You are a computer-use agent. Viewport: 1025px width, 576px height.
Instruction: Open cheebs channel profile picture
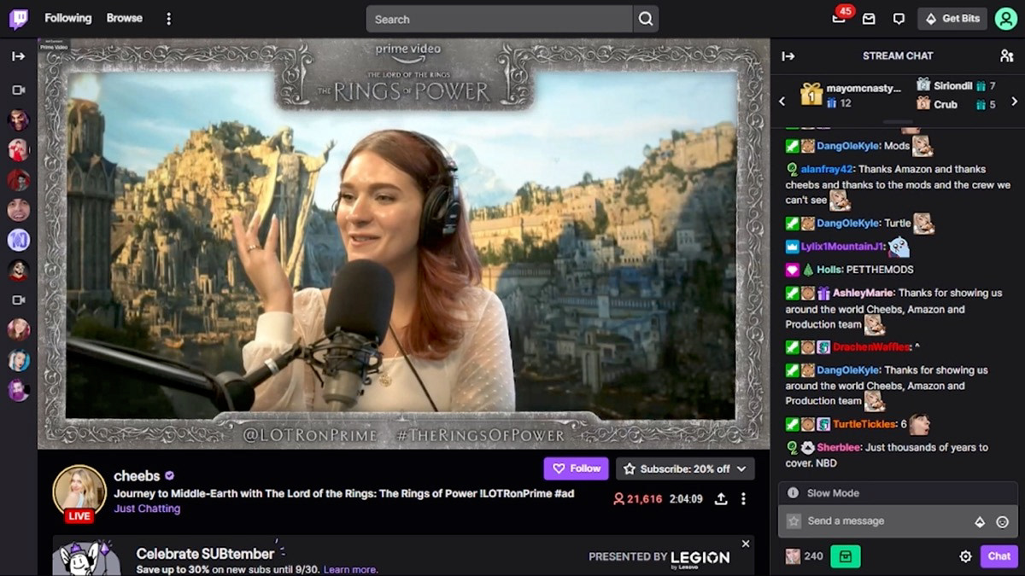pyautogui.click(x=79, y=492)
